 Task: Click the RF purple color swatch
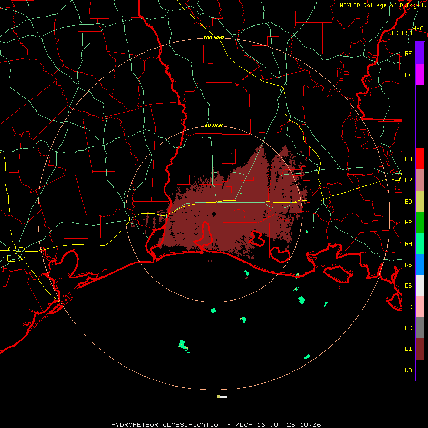point(420,53)
